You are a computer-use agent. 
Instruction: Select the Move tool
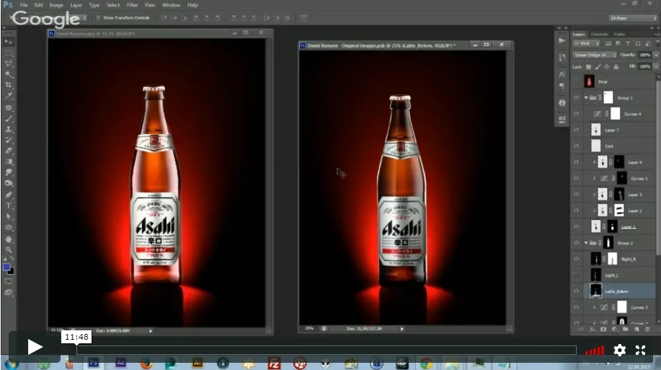pos(9,41)
